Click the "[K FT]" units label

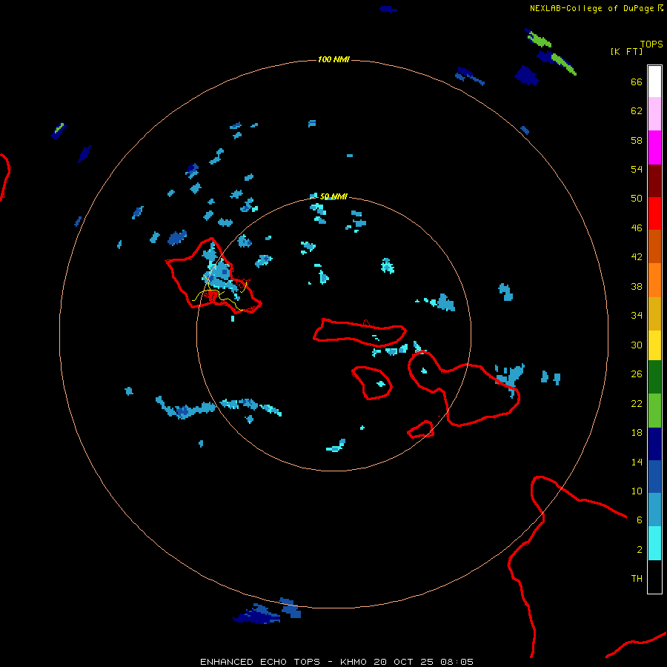click(626, 51)
